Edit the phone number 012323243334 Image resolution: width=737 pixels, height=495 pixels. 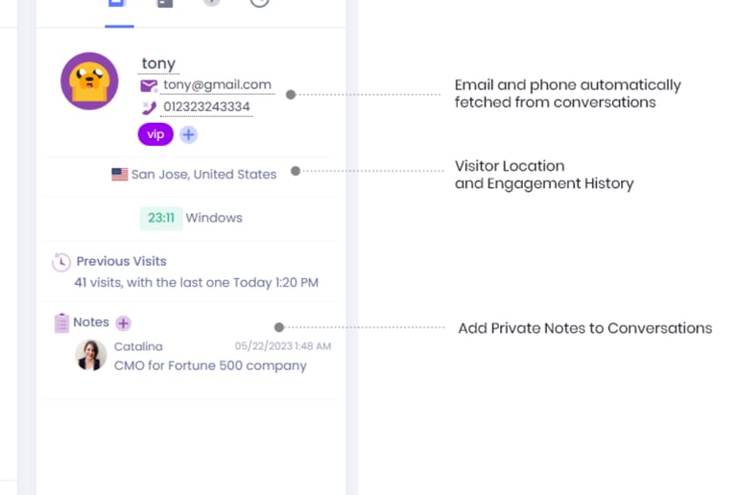(x=206, y=106)
